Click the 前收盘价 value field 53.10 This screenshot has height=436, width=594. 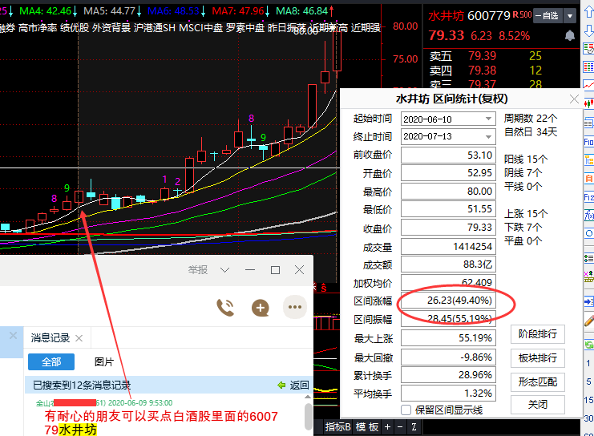[448, 155]
